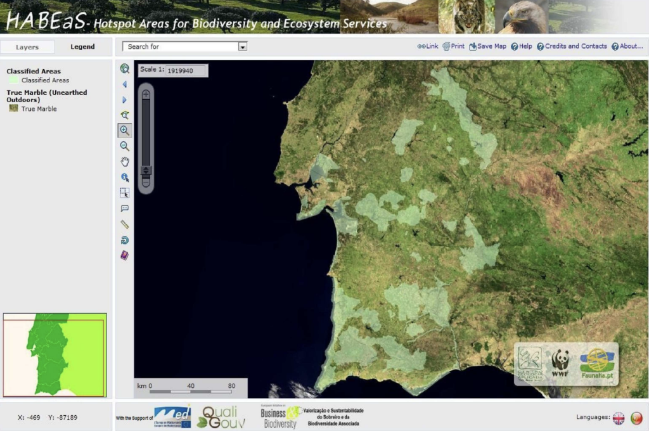Click the minus button on zoom slider

point(146,182)
